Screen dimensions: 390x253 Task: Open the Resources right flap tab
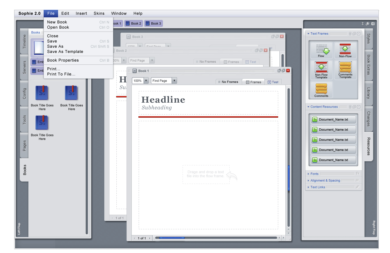coord(369,146)
